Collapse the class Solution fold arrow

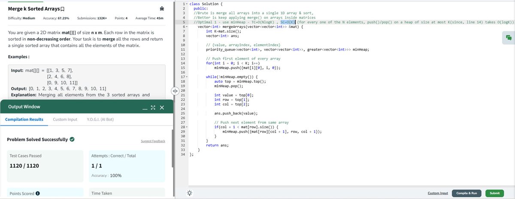[x=187, y=4]
